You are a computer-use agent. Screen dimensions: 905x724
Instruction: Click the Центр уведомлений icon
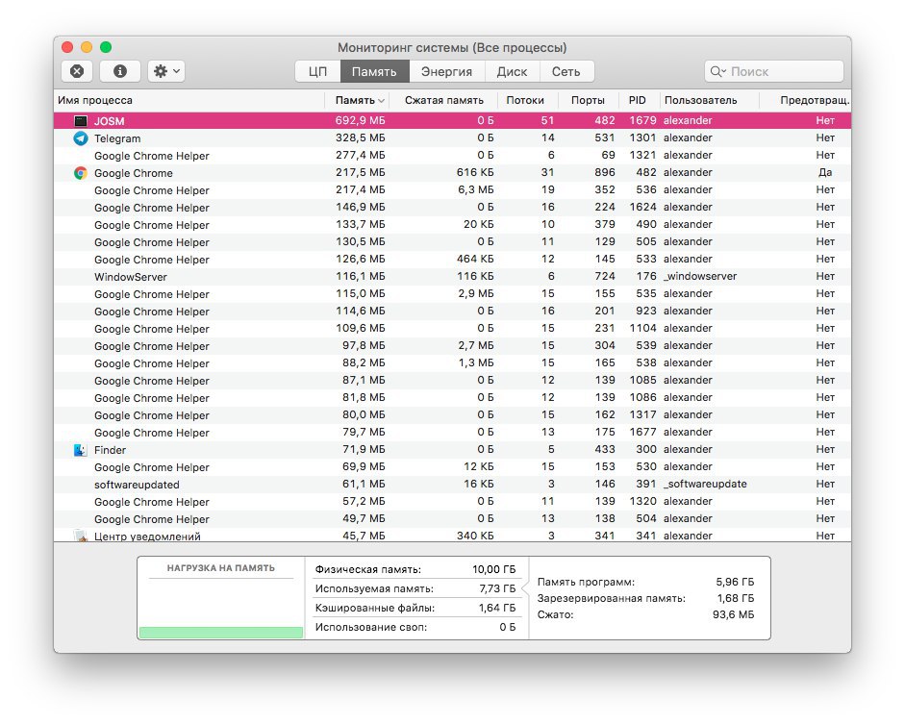click(x=81, y=536)
